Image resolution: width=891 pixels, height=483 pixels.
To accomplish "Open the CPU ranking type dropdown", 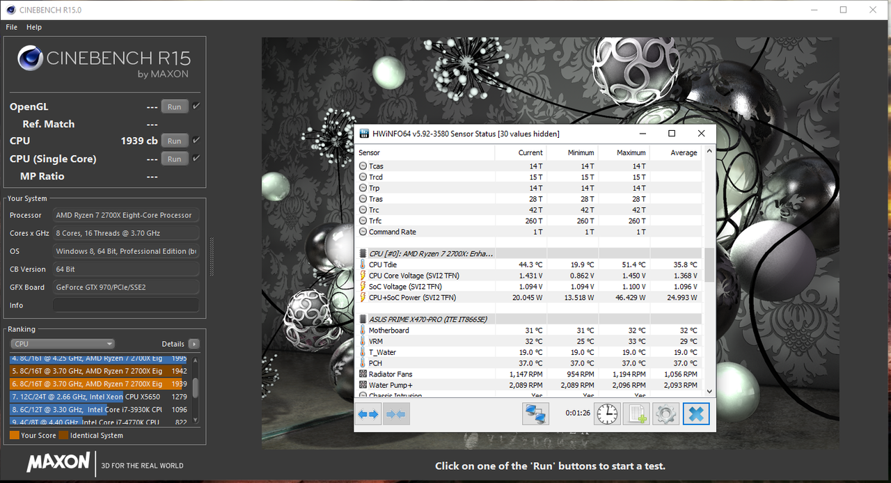I will (63, 344).
